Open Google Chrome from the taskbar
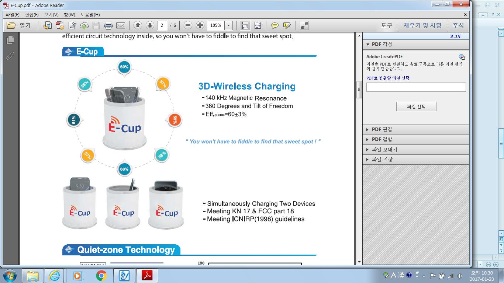 click(x=101, y=275)
